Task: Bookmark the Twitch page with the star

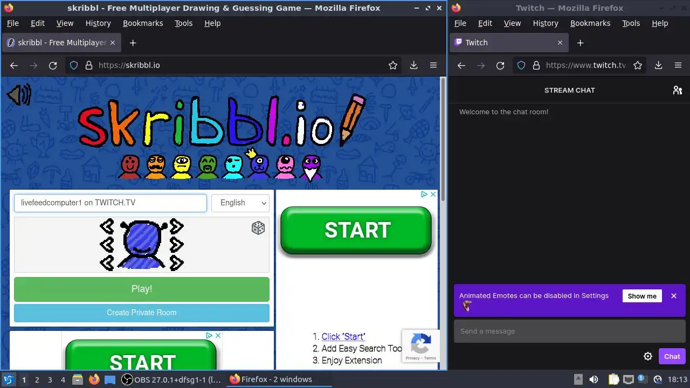Action: (x=638, y=65)
